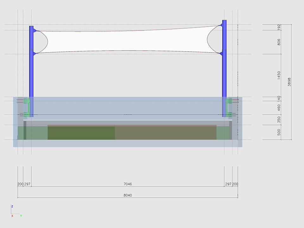The image size is (304, 228).
Task: Click the 8040 overall width dimension
Action: 128,195
